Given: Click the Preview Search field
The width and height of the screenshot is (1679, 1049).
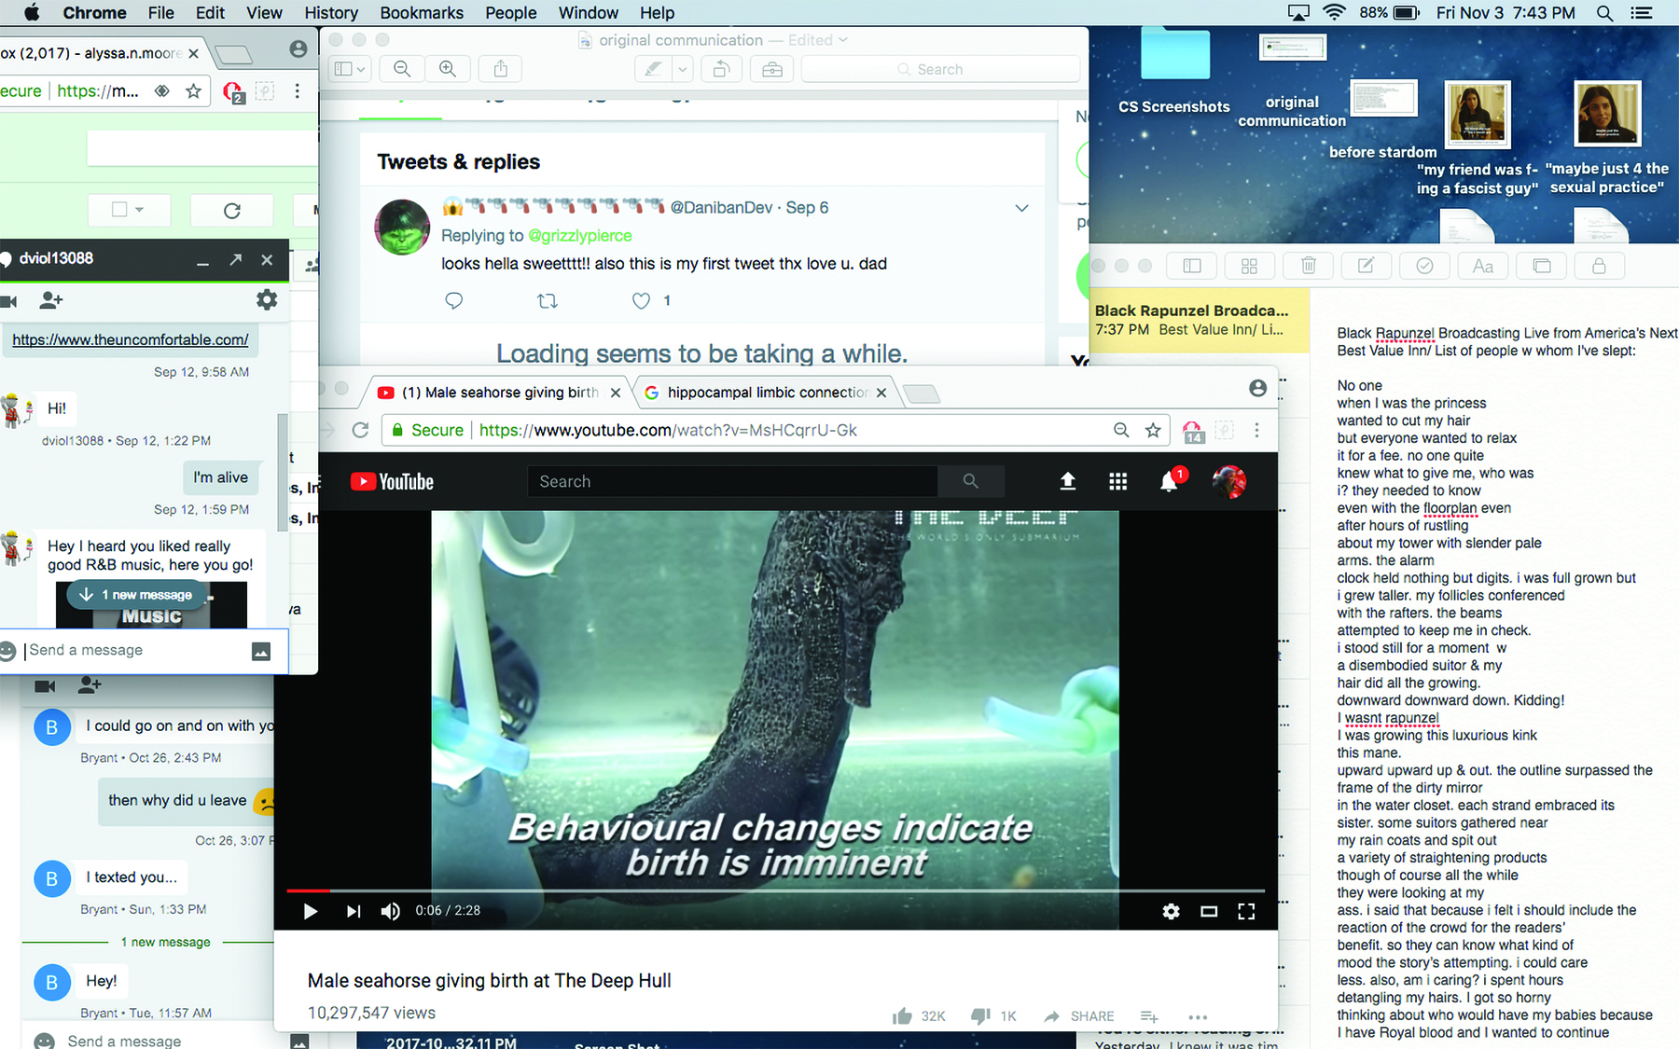Looking at the screenshot, I should click(940, 69).
